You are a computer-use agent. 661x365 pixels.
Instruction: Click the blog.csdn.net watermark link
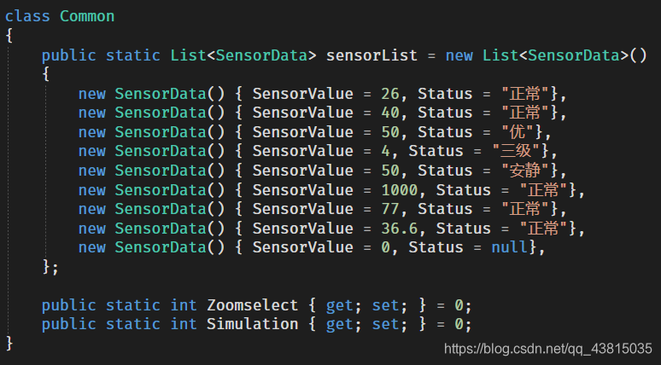coord(548,349)
